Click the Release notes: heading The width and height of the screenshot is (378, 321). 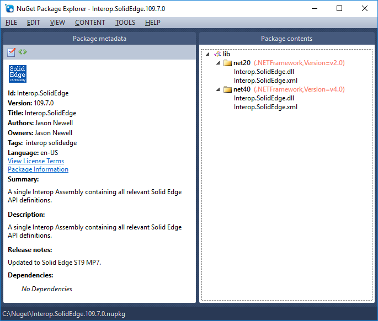click(30, 250)
